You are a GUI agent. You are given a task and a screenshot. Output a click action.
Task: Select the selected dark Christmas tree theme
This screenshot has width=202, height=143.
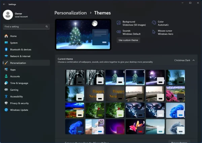[135, 77]
